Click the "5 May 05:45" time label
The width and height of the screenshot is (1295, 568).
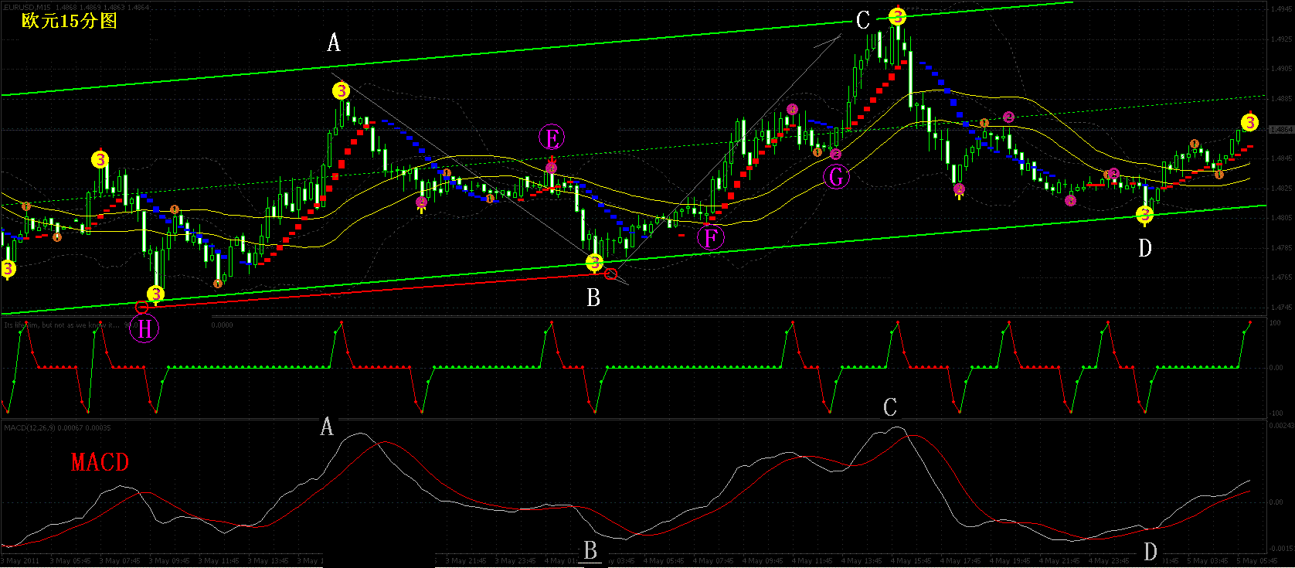1257,561
